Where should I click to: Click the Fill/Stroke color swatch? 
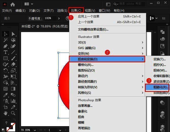[11, 127]
